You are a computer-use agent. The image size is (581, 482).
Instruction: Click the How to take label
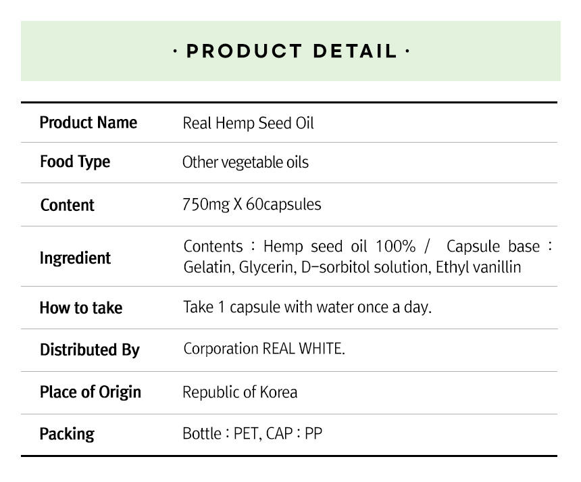point(80,308)
